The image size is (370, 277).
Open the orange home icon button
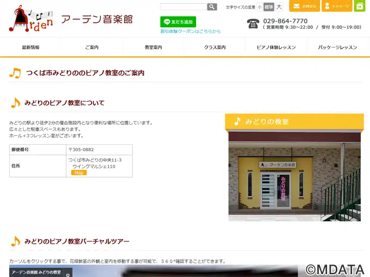coord(359,6)
